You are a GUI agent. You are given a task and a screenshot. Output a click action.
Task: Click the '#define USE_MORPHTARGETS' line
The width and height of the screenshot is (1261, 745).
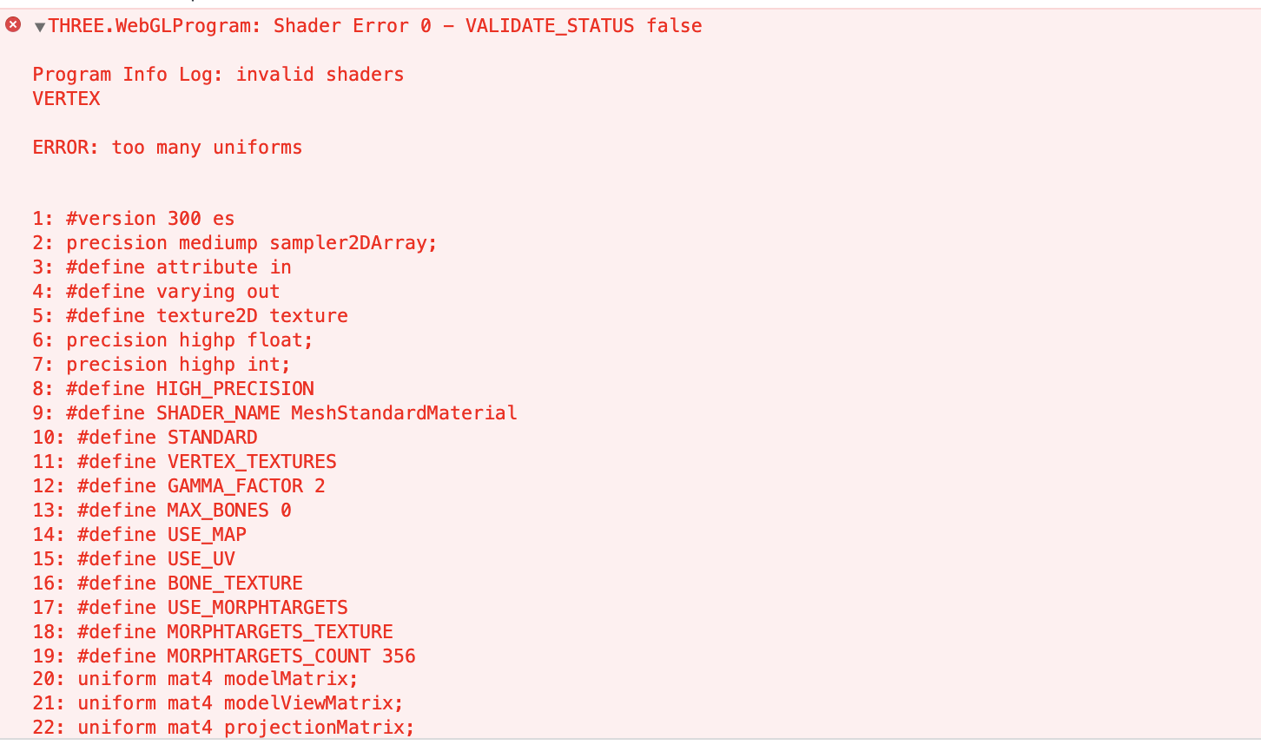(x=212, y=608)
